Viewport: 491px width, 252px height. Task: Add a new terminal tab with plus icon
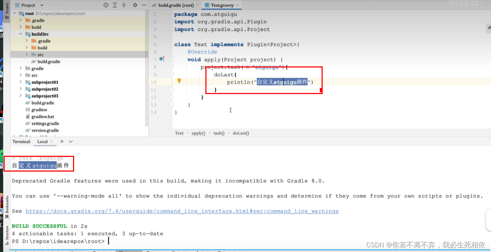(62, 141)
